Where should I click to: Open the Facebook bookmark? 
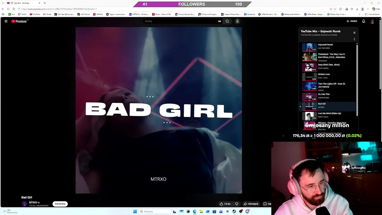(x=249, y=14)
